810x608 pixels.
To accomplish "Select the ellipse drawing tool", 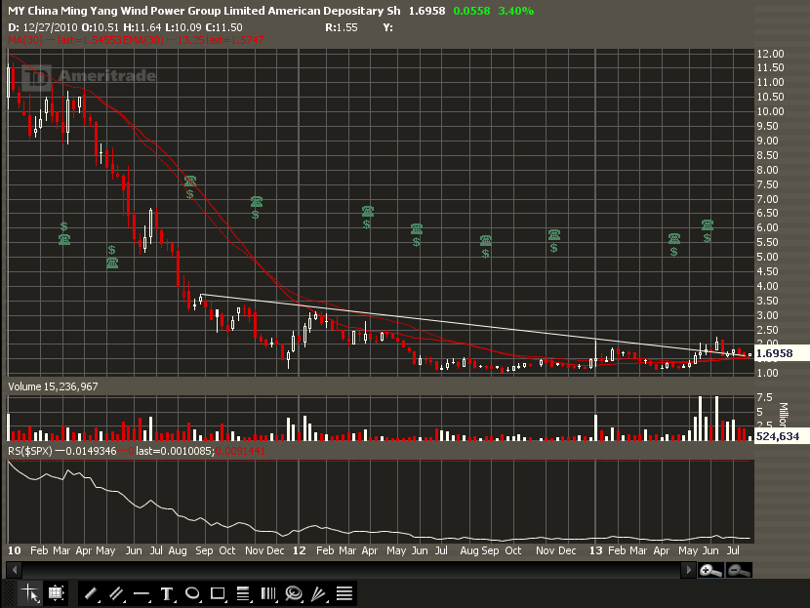I will pos(192,593).
